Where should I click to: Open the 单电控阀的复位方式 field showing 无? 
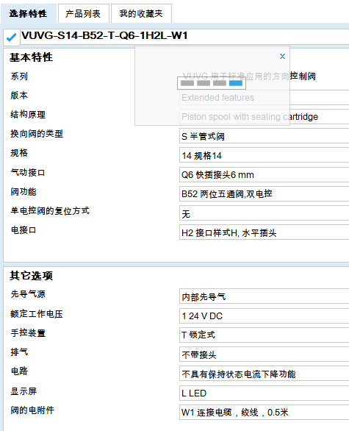point(265,213)
